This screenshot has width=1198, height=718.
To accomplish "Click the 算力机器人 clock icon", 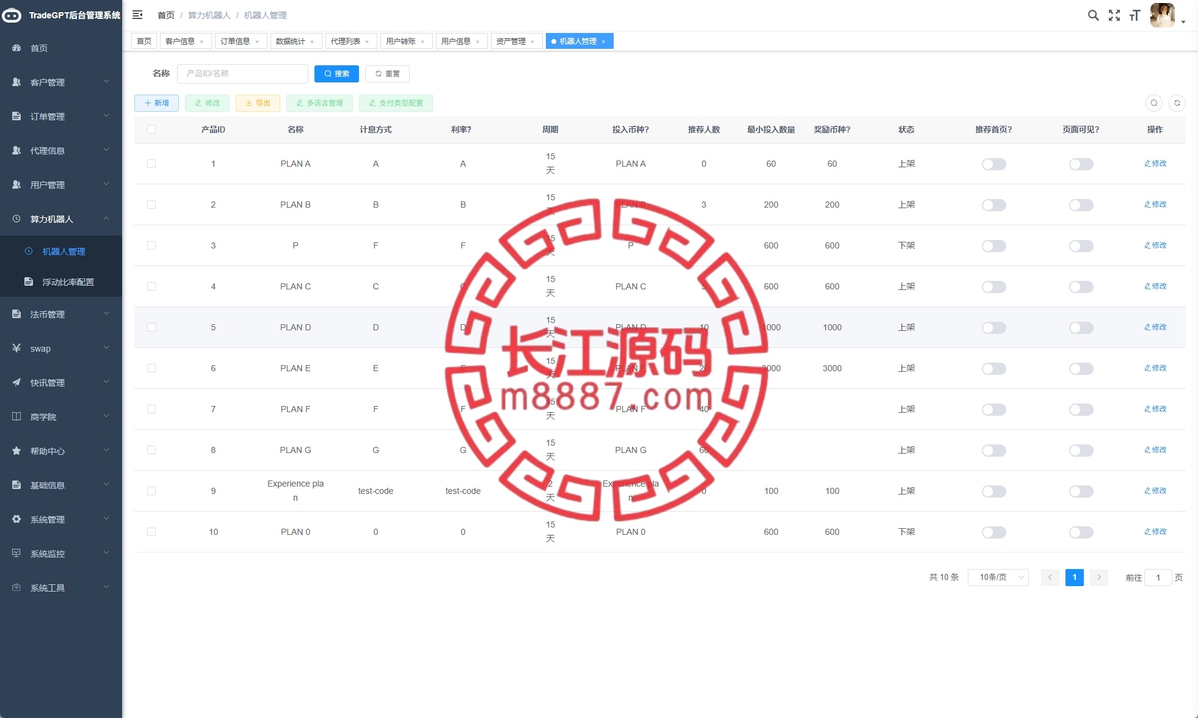I will (x=16, y=219).
